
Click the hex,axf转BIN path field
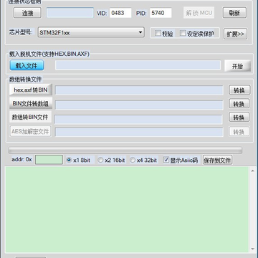139,90
